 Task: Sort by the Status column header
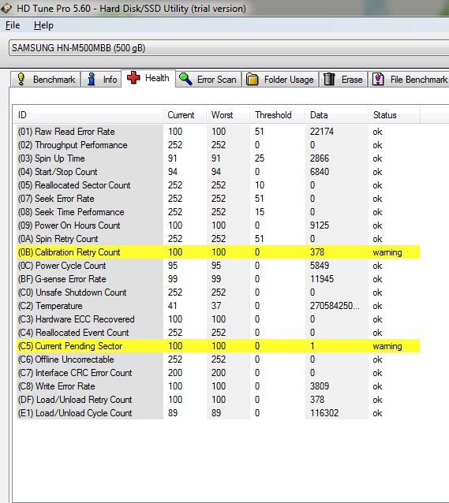click(394, 115)
